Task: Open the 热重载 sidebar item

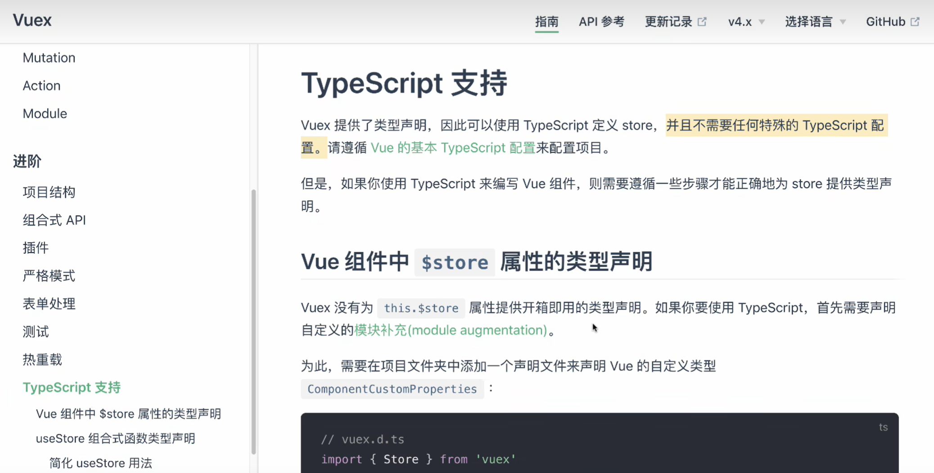Action: click(x=42, y=360)
